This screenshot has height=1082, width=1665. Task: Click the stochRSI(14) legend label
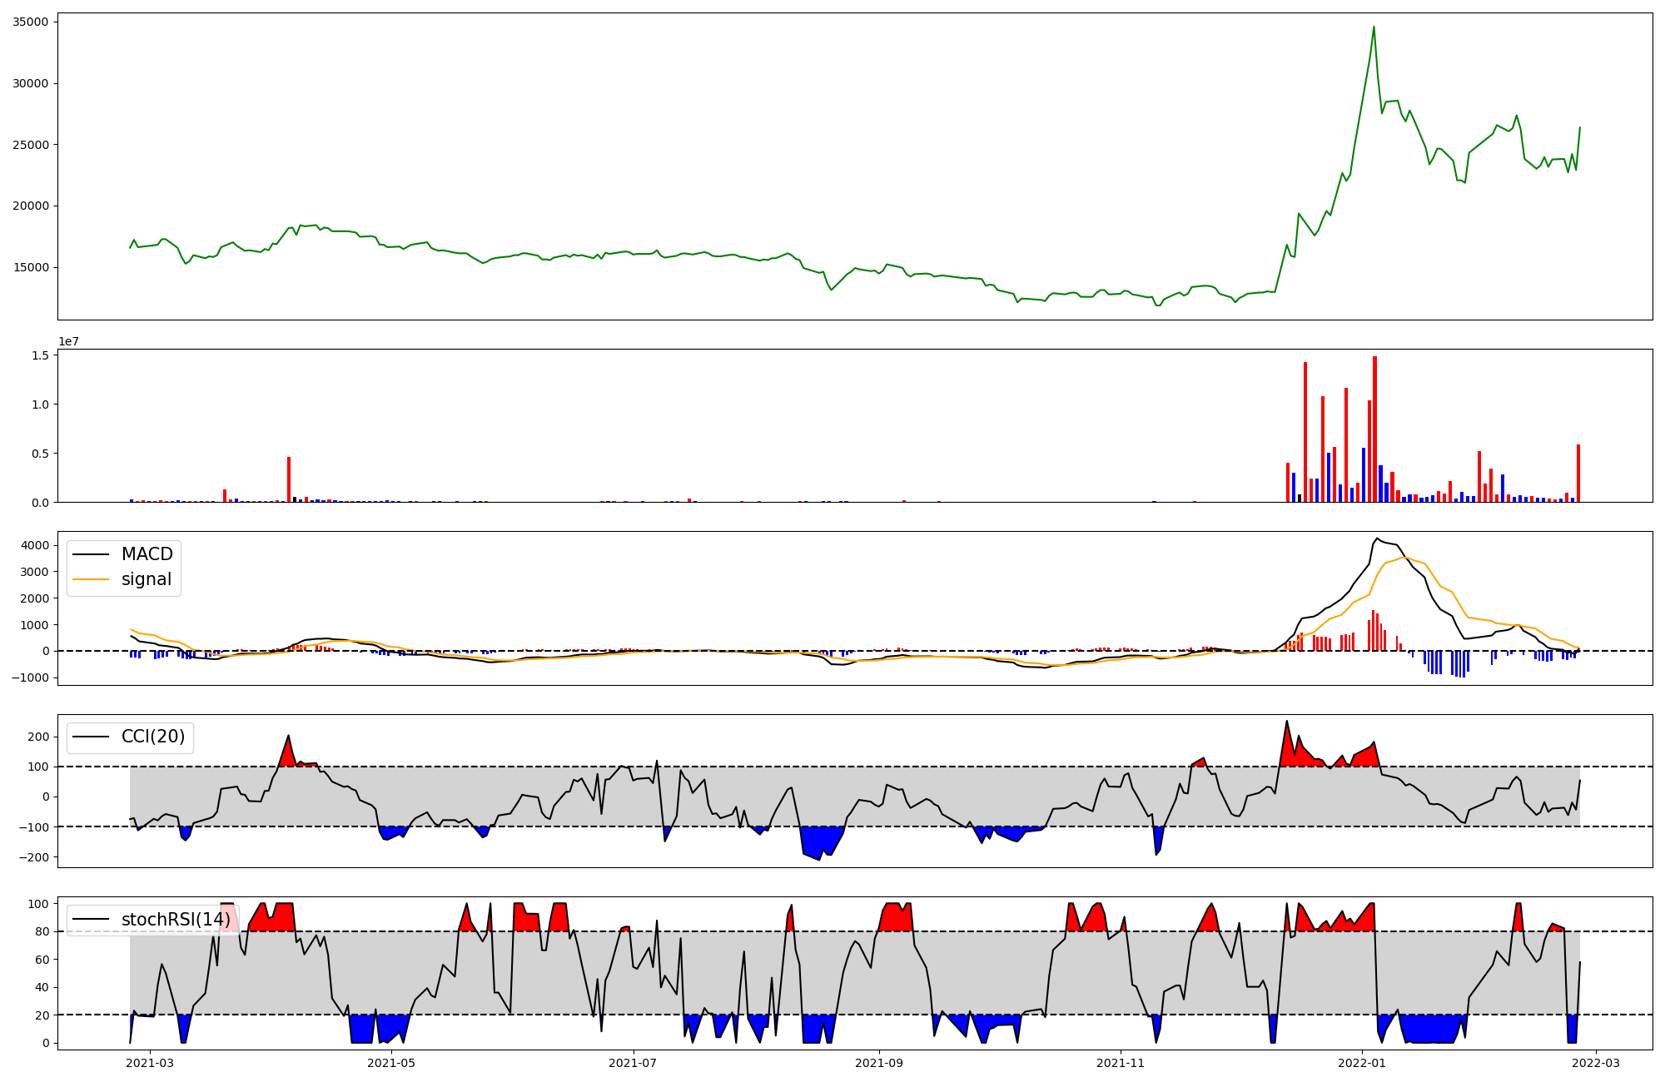(x=175, y=919)
